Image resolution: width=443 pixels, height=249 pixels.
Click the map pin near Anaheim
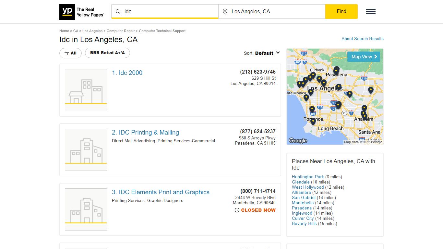click(x=364, y=116)
